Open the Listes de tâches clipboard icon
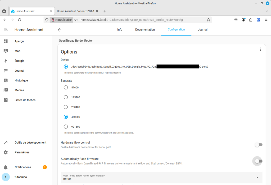 tap(6, 100)
